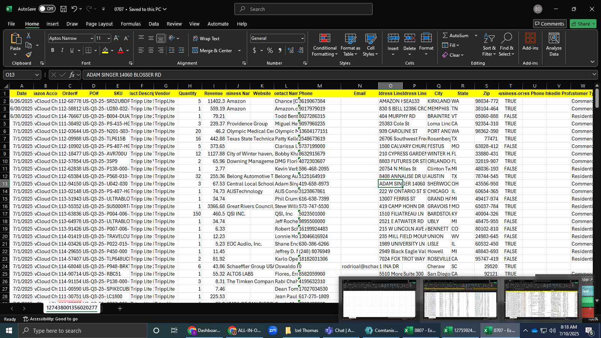Image resolution: width=601 pixels, height=338 pixels.
Task: Click Increase Decimal icon
Action: (291, 50)
